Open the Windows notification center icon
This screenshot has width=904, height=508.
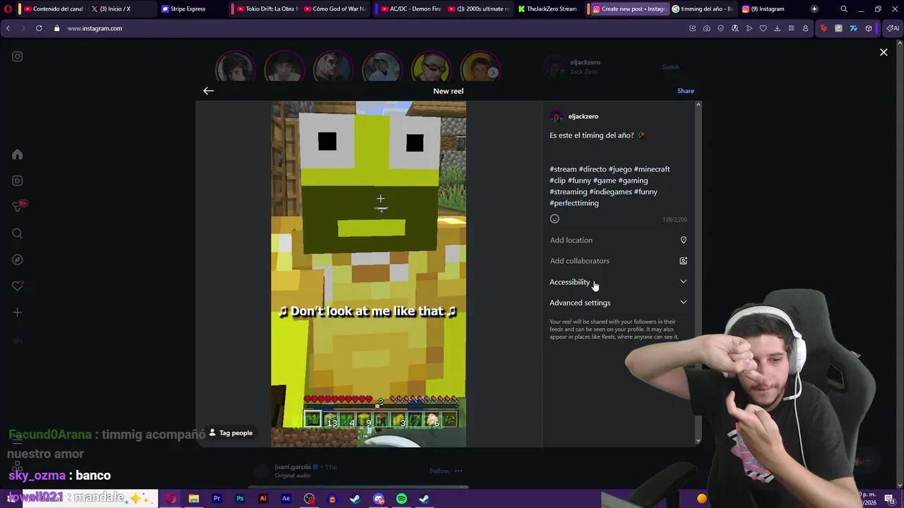pyautogui.click(x=889, y=499)
